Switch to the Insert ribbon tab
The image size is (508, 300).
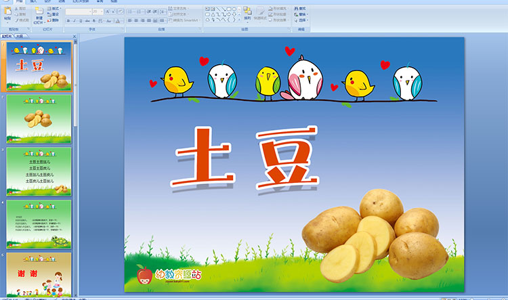(x=33, y=2)
